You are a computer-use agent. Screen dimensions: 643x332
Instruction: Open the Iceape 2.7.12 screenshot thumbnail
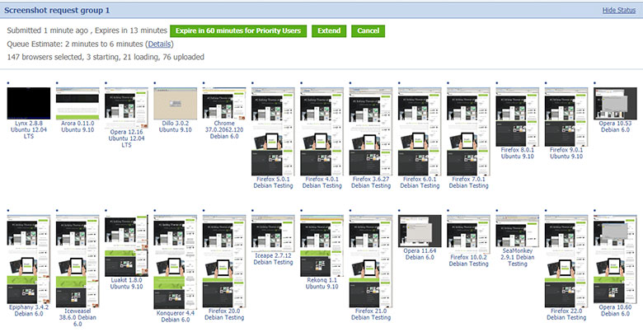pos(273,231)
